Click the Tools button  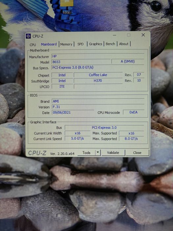86,153
